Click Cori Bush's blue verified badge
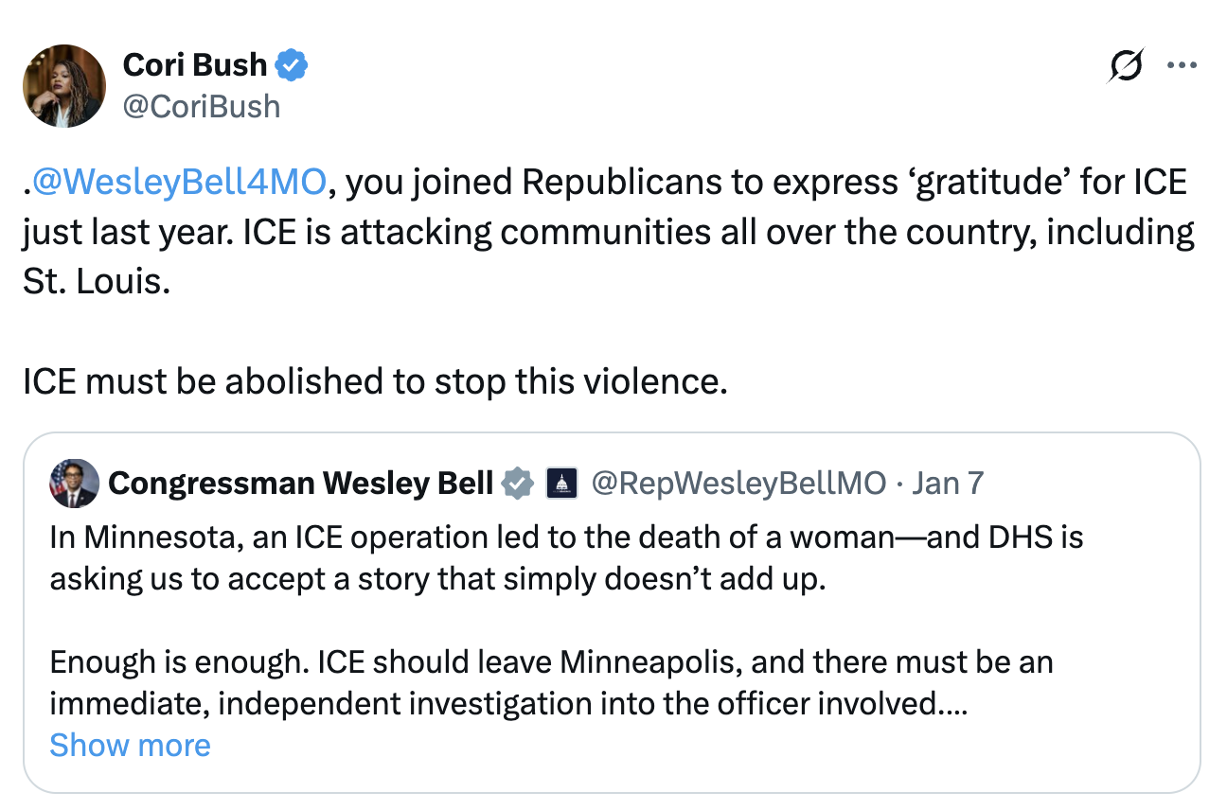The height and width of the screenshot is (810, 1227). click(x=292, y=64)
